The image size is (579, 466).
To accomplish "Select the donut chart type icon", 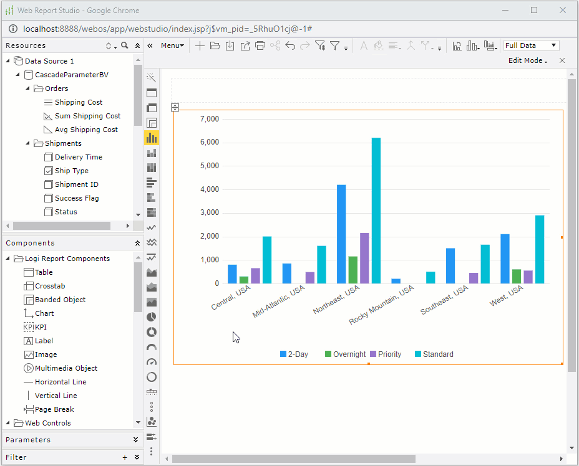I will point(152,332).
